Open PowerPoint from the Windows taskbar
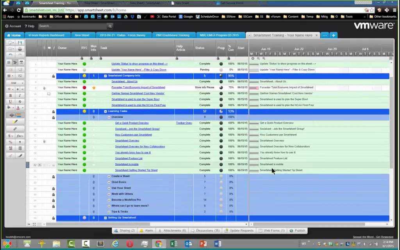 coord(203,244)
